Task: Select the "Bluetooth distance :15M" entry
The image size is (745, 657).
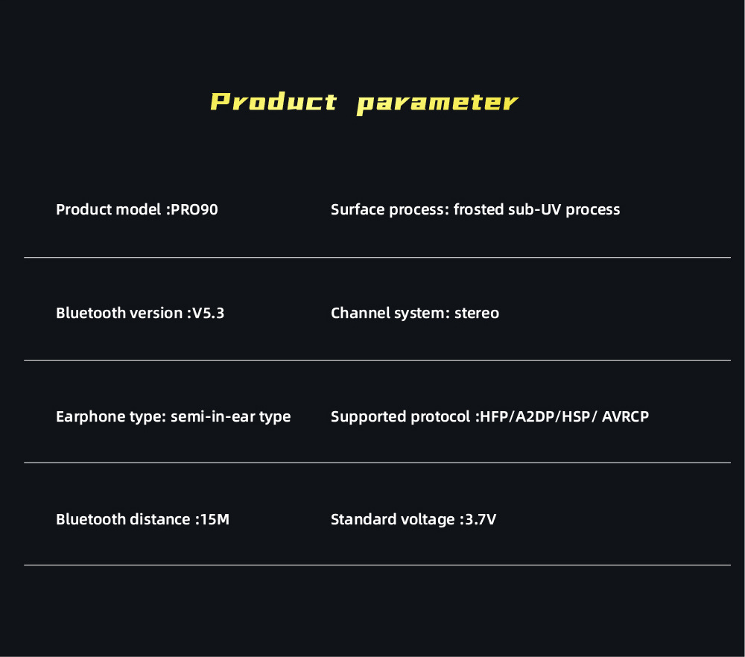Action: tap(142, 519)
